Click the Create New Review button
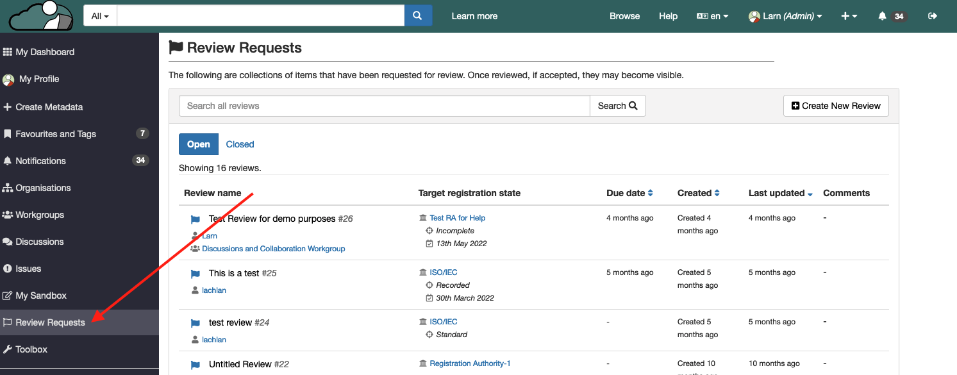The height and width of the screenshot is (375, 957). [836, 106]
